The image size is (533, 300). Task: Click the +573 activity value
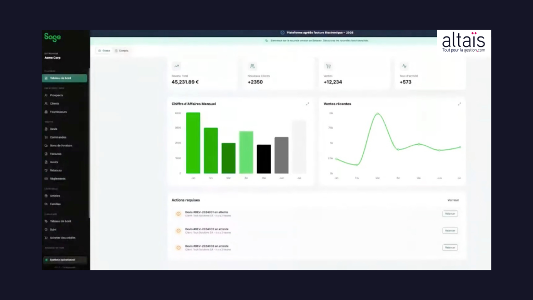coord(405,82)
